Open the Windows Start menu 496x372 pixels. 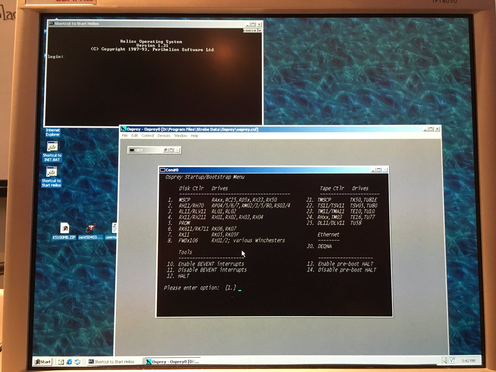(x=43, y=362)
